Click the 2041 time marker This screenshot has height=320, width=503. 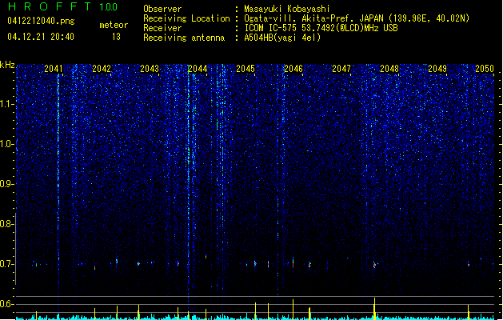54,69
